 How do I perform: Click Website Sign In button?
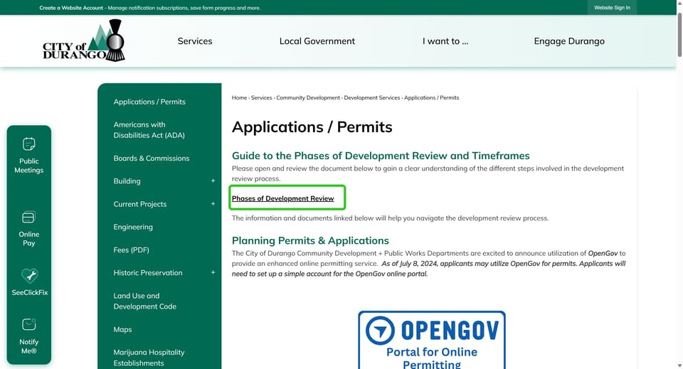[612, 7]
